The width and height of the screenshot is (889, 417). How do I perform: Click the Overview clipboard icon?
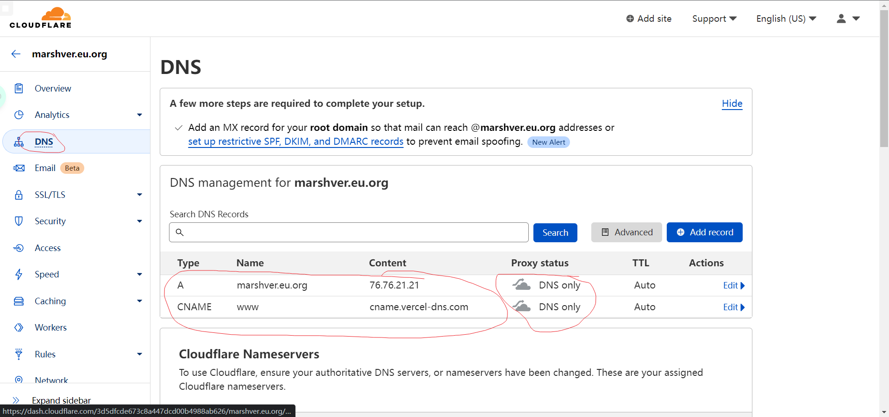tap(19, 88)
